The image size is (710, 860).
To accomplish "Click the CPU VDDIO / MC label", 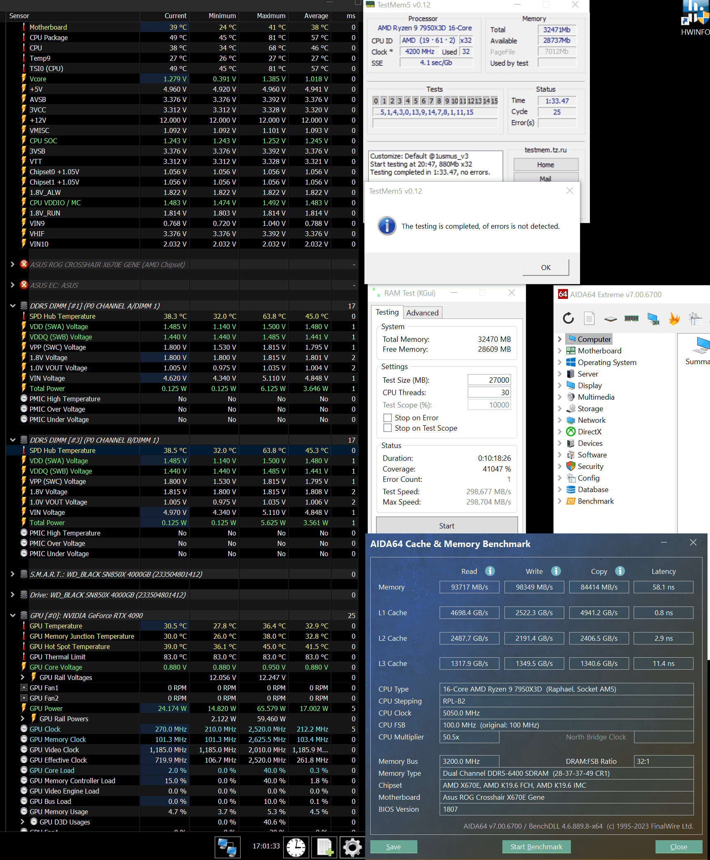I will click(x=55, y=203).
